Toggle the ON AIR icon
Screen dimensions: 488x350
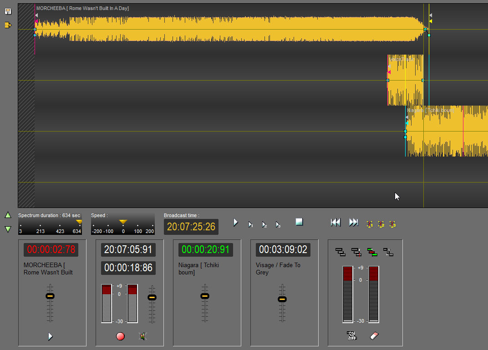351,336
